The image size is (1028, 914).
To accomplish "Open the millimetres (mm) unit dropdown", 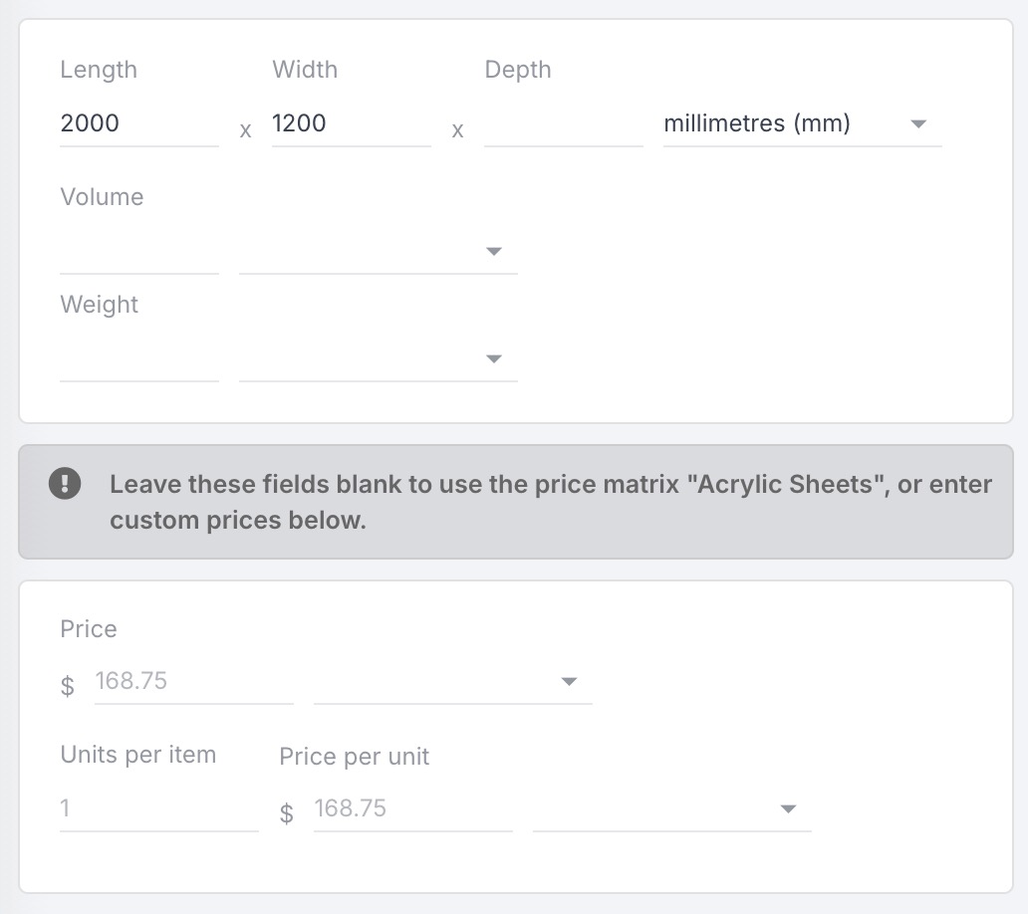I will pos(802,124).
